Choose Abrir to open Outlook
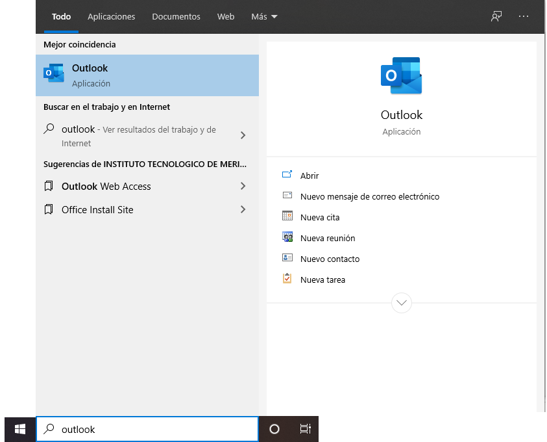This screenshot has height=442, width=547. pos(310,175)
